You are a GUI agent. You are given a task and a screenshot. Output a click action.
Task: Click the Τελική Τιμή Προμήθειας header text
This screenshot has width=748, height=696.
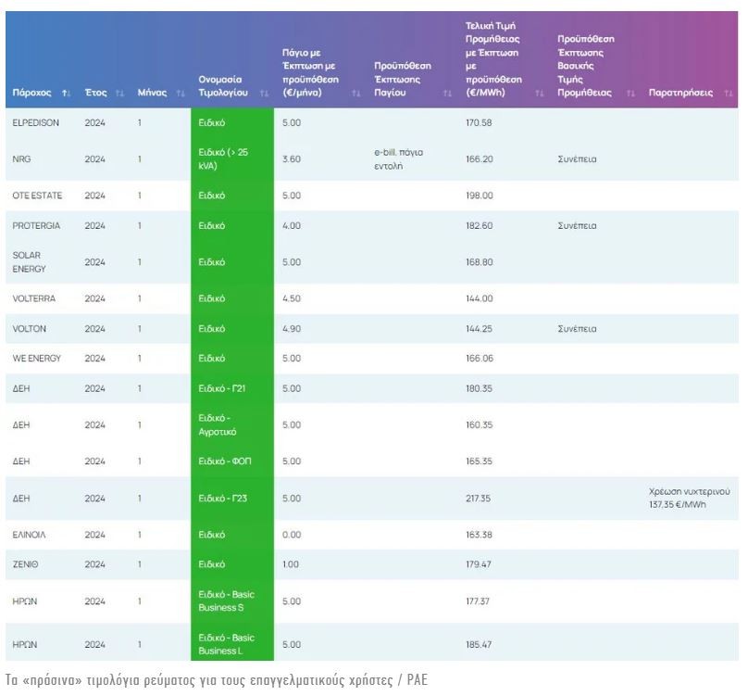tap(493, 59)
